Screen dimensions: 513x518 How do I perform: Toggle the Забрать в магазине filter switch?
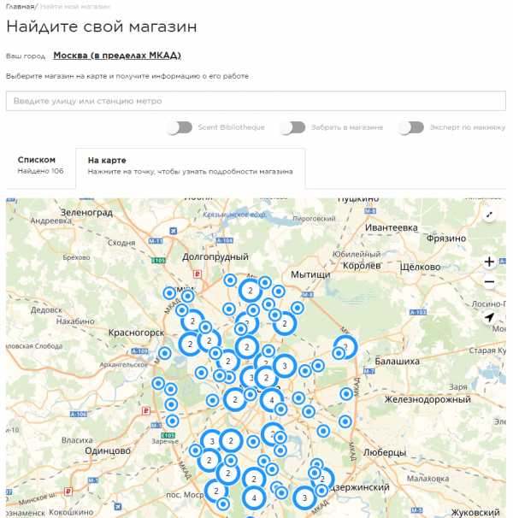[x=292, y=127]
